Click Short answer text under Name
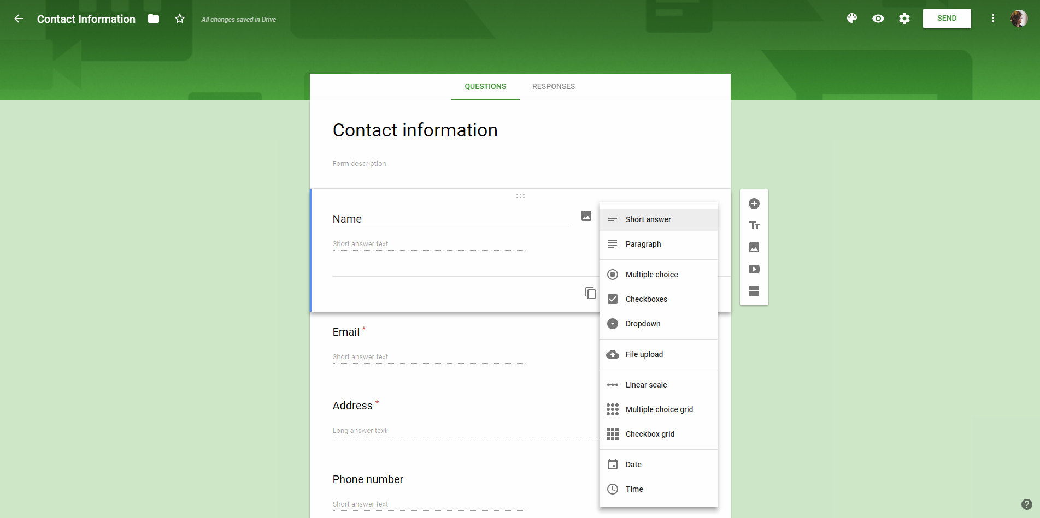1040x518 pixels. (360, 244)
